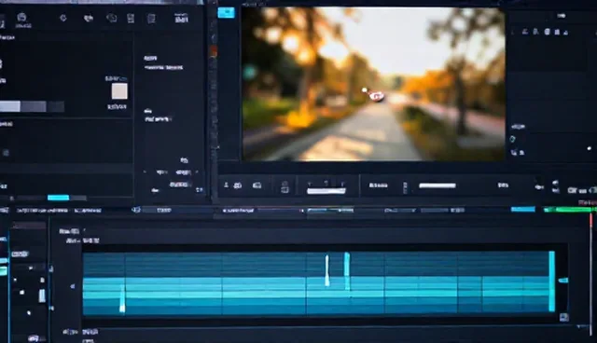597x343 pixels.
Task: Toggle the small white square in the track header
Action: [22, 293]
